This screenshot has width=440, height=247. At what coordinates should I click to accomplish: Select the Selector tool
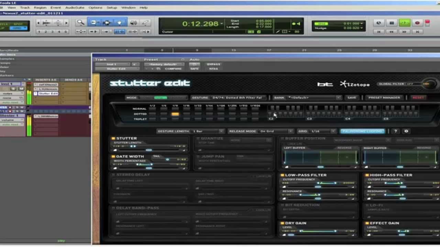point(107,23)
